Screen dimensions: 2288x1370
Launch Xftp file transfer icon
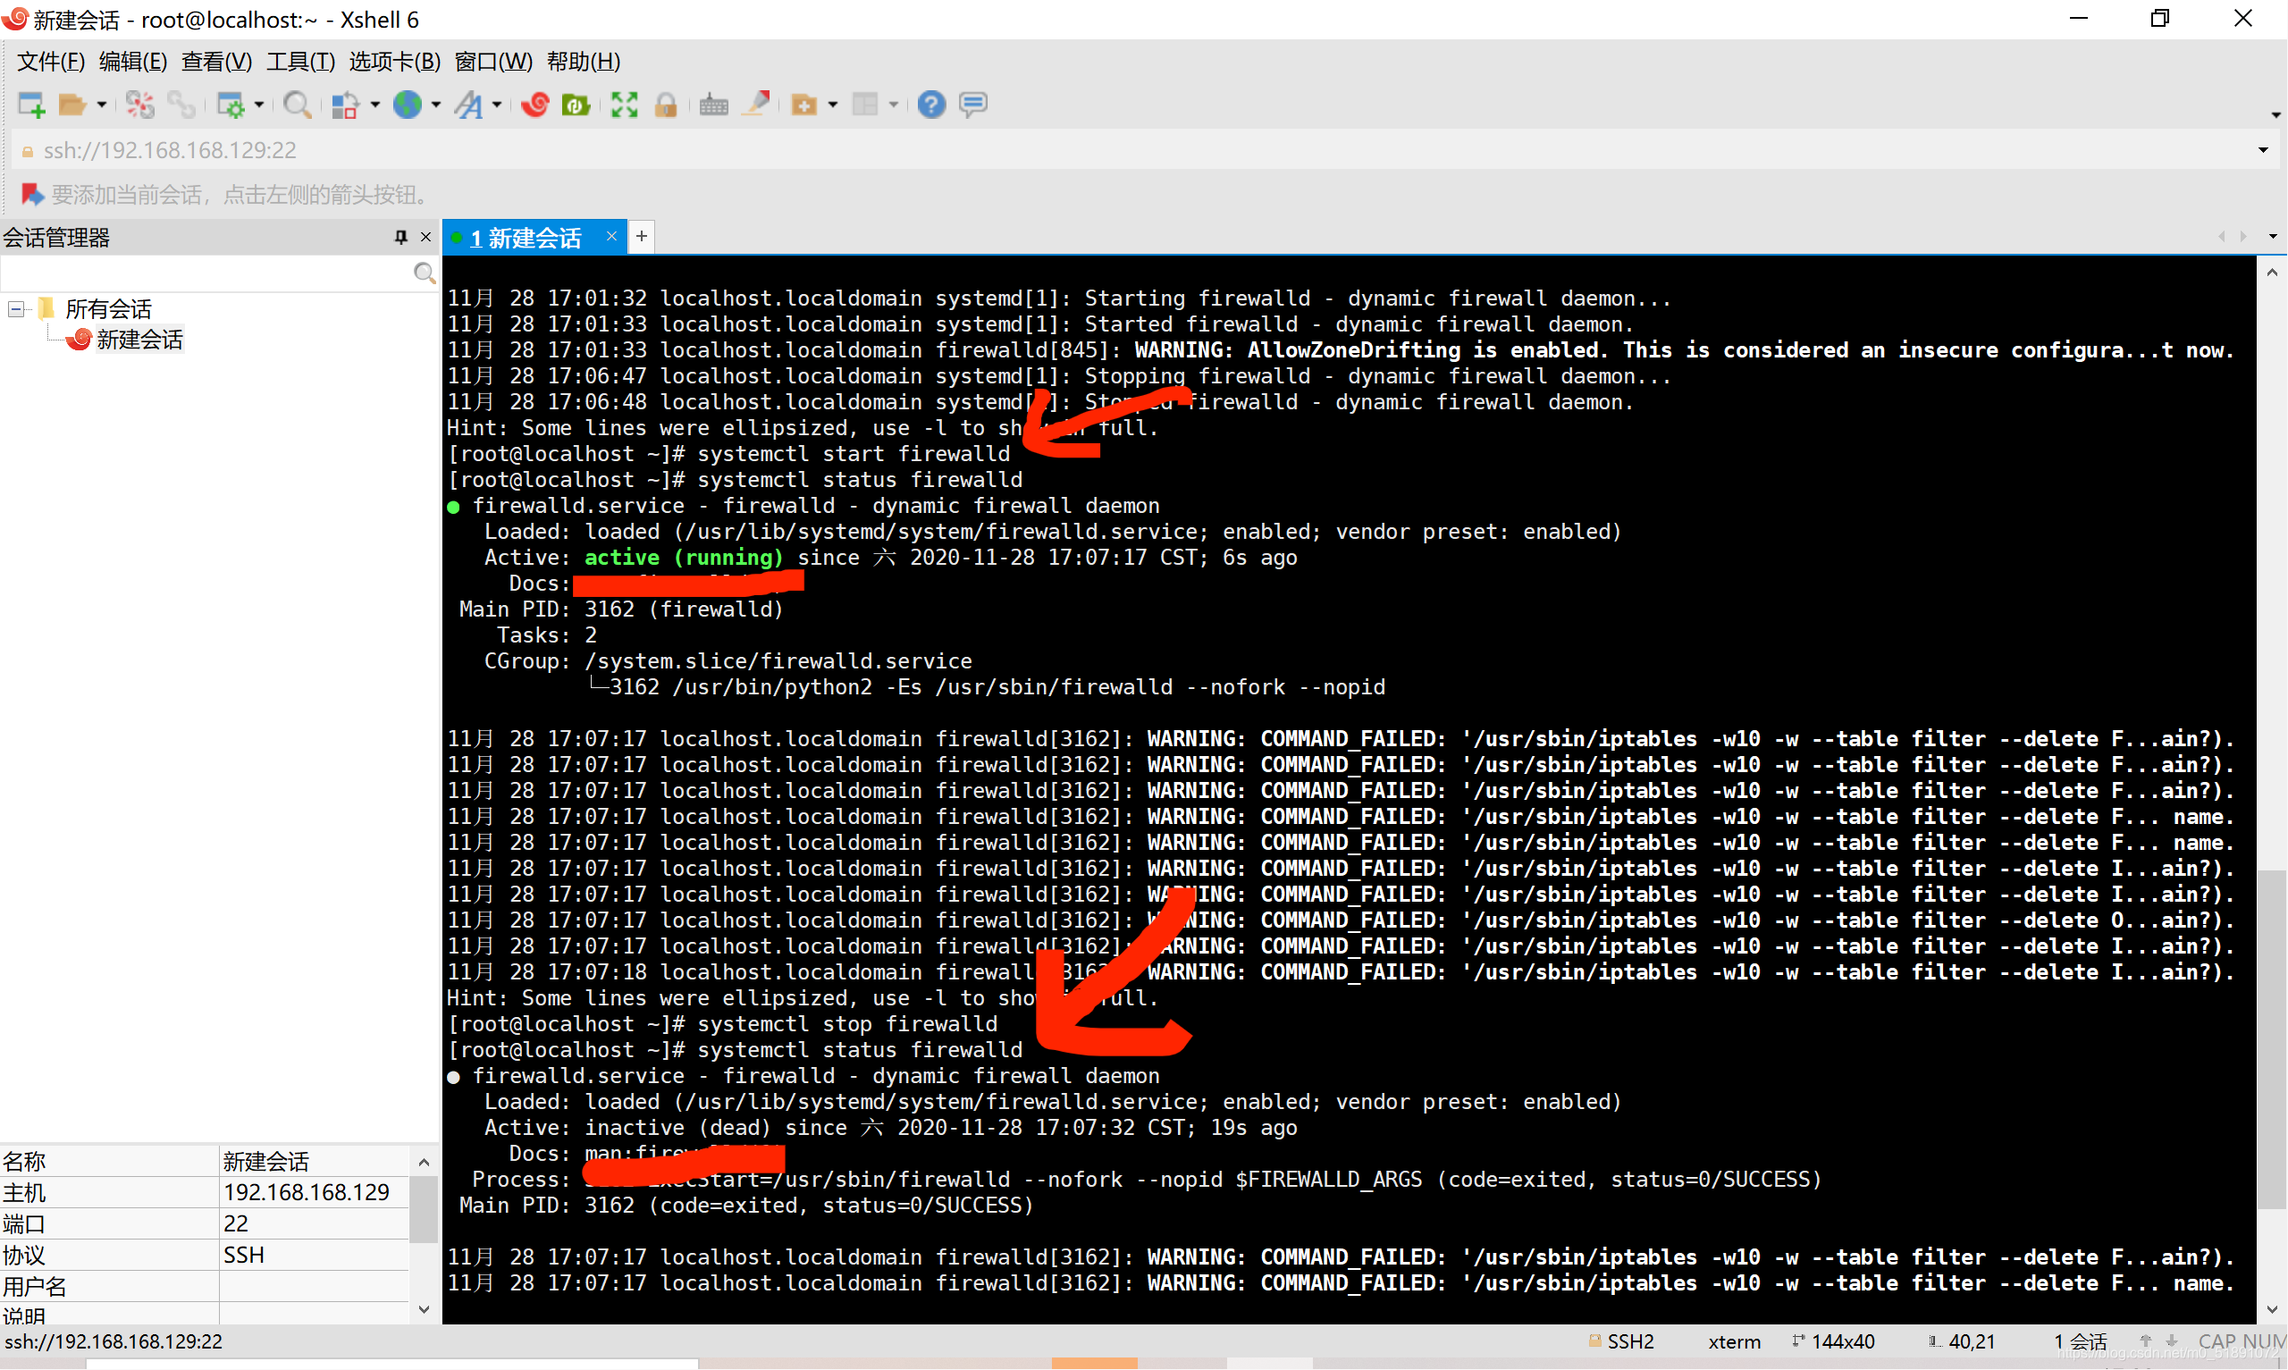576,105
